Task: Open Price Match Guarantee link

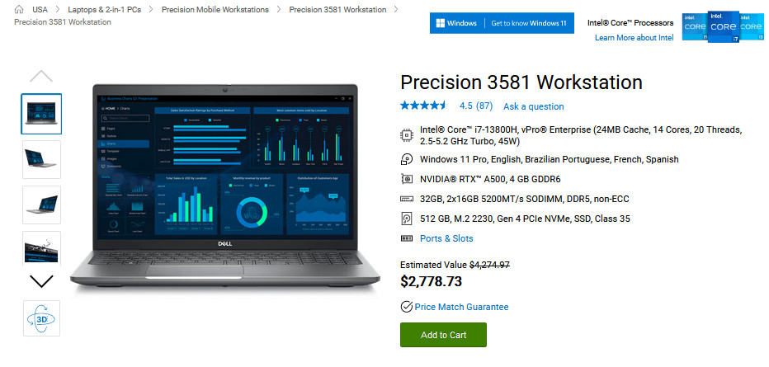Action: click(461, 308)
